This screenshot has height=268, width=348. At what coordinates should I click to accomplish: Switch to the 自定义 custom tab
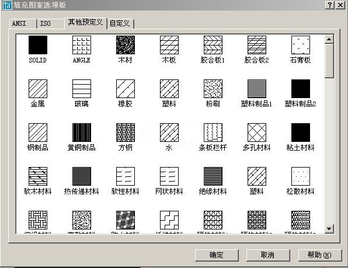[121, 23]
